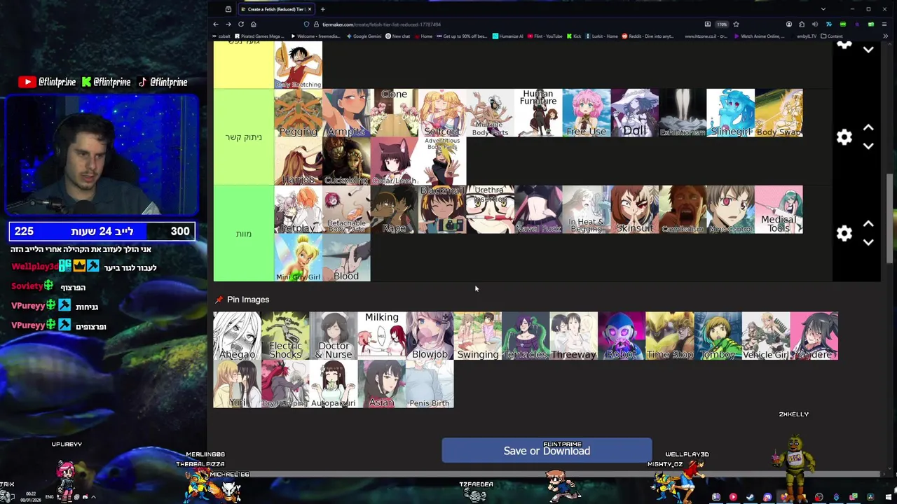Open the Google Gemini bookmark
Viewport: 897px width, 504px height.
365,36
